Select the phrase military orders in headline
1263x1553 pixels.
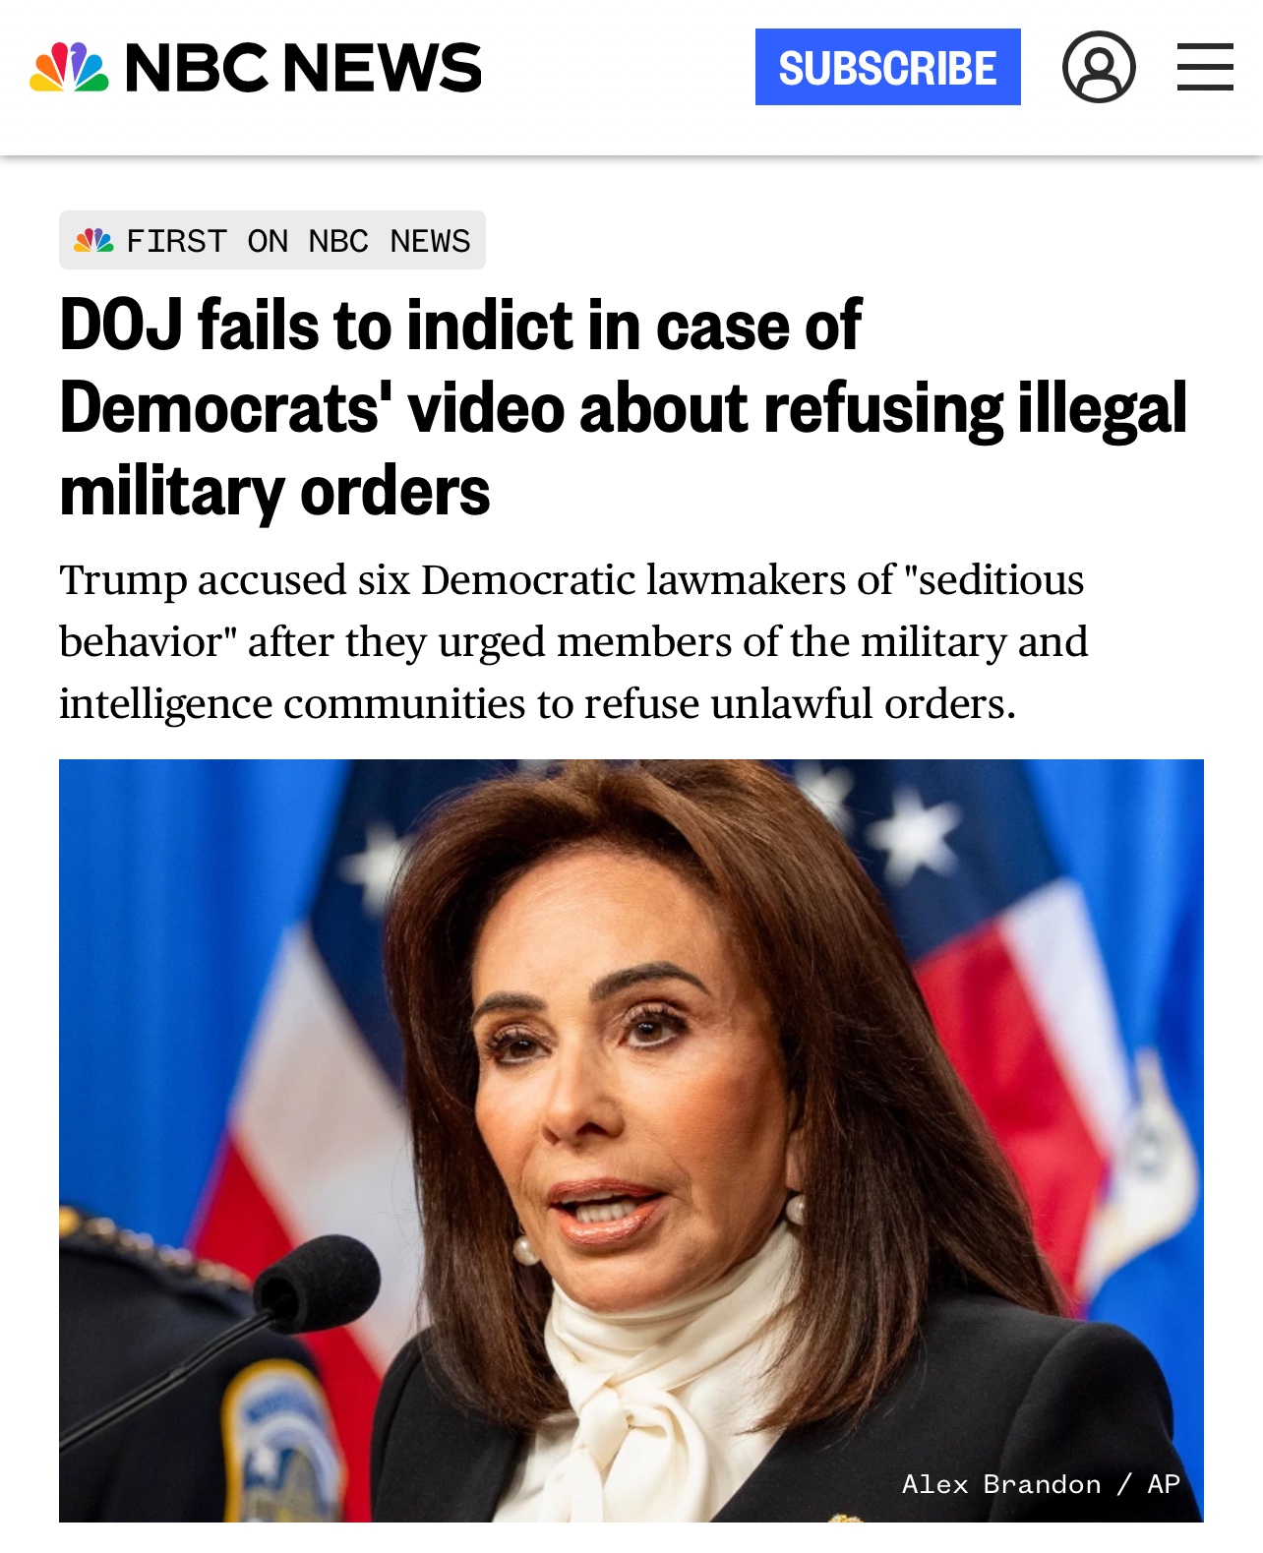click(274, 491)
